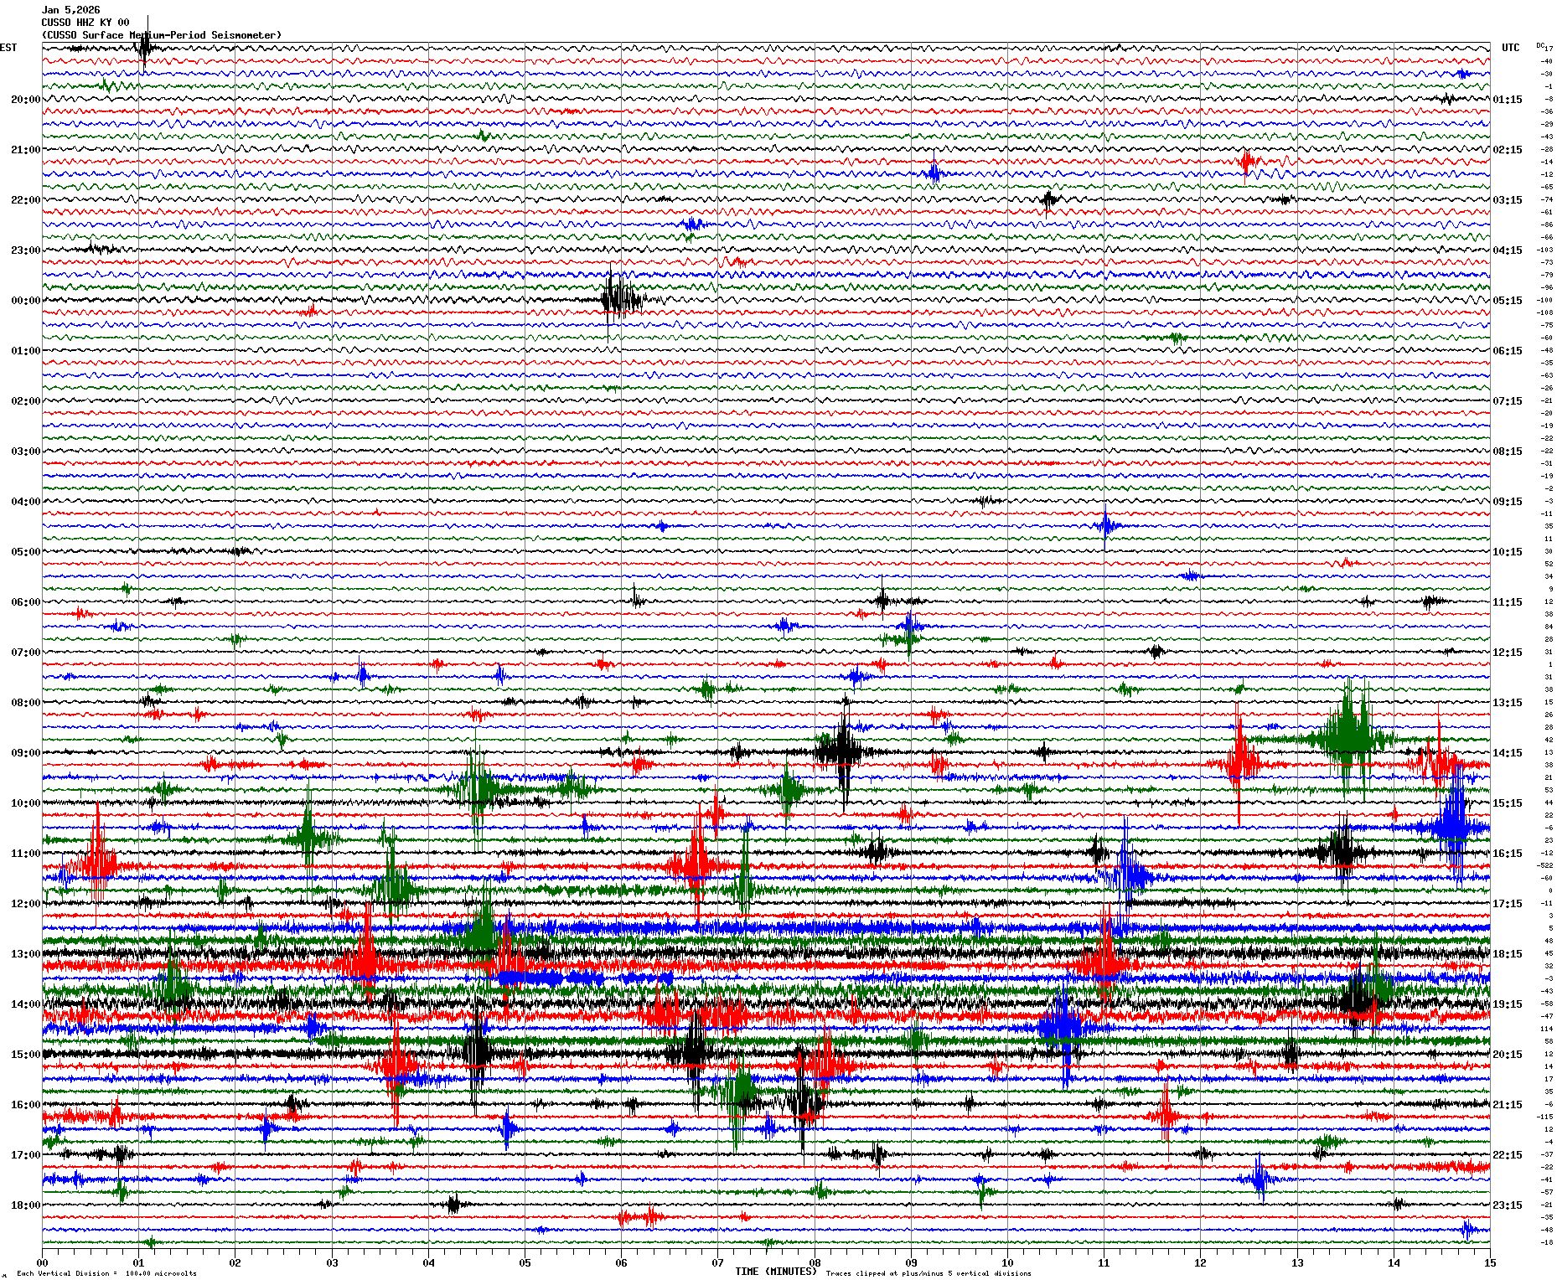
Task: Select the 00:00 EST time label
Action: [x=25, y=301]
